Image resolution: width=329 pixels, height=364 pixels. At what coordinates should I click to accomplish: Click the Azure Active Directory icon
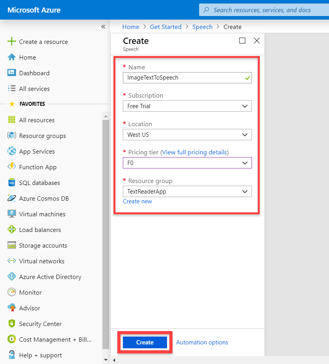(12, 277)
